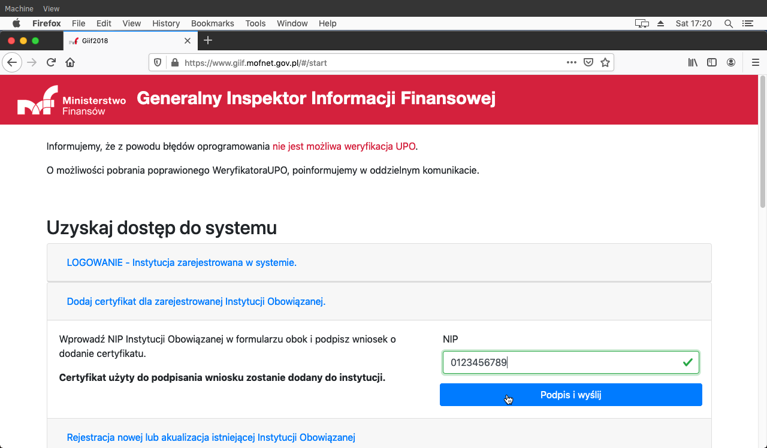Collapse the Dodaj certyfikat section
Viewport: 767px width, 448px height.
pos(196,301)
